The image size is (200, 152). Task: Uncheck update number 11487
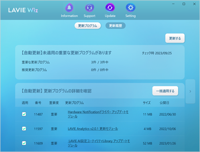24,114
